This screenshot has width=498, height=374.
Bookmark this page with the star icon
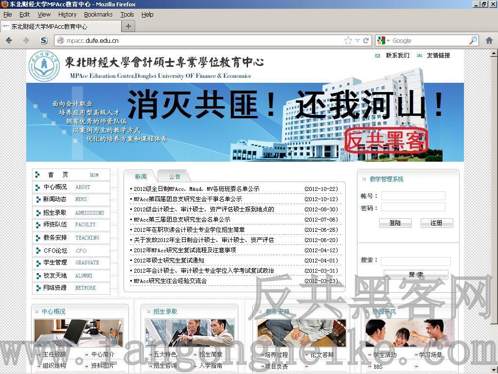pos(348,40)
